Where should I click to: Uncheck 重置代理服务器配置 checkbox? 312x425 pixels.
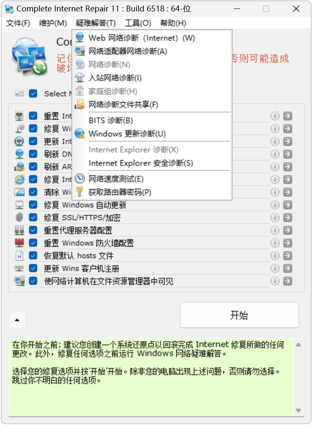33,230
